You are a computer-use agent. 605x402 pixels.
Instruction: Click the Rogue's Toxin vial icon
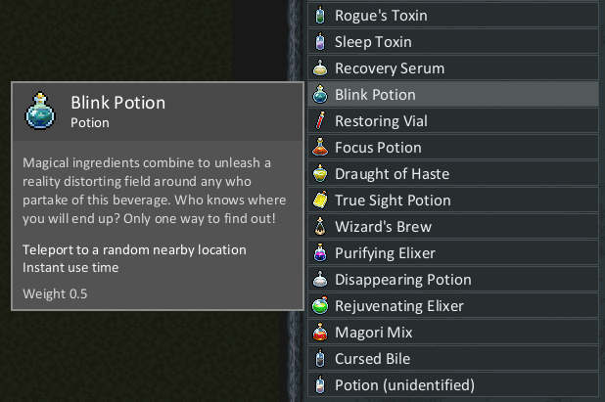320,15
